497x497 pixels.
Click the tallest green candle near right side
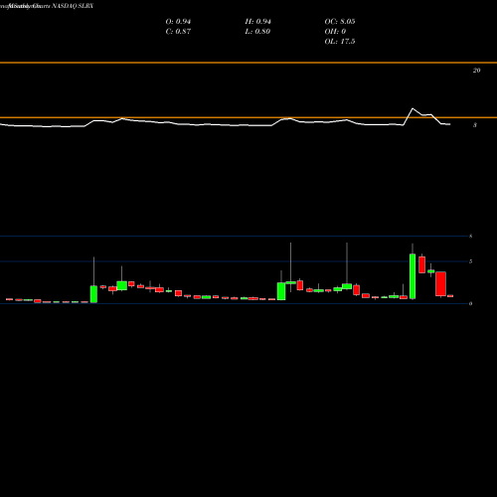413,276
